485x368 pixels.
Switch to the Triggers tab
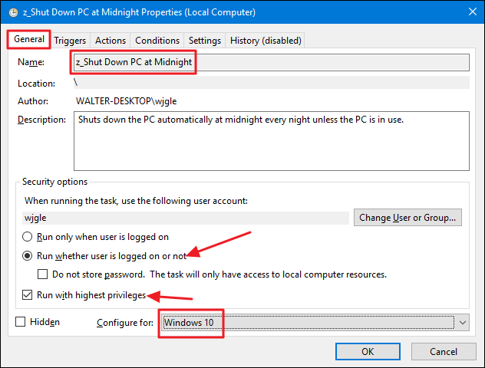tap(70, 40)
